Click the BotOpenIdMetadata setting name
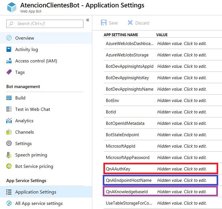Image resolution: width=222 pixels, height=209 pixels. (x=125, y=123)
